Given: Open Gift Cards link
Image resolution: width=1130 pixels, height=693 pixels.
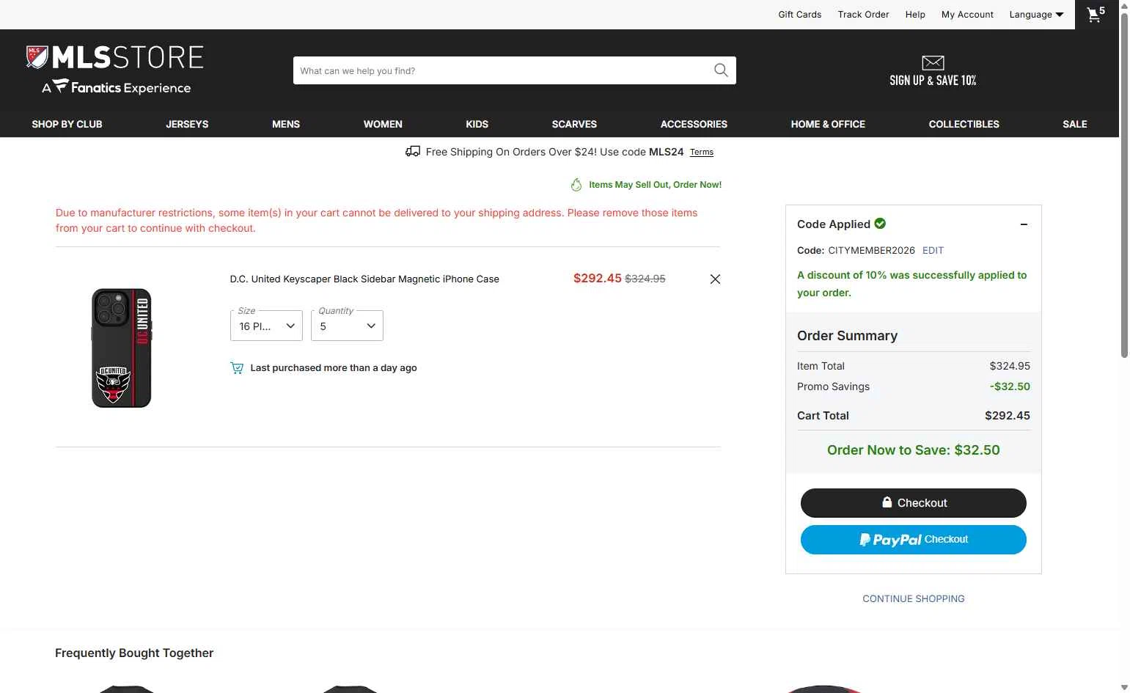Looking at the screenshot, I should [x=799, y=15].
